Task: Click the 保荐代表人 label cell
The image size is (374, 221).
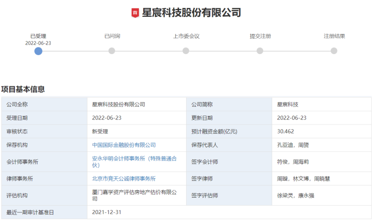Action: pos(229,145)
